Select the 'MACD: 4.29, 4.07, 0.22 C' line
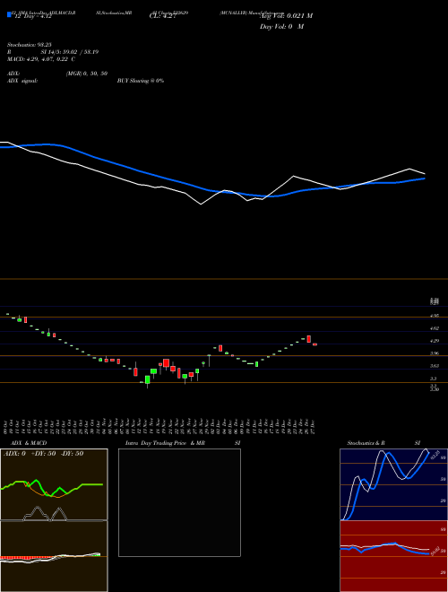The height and width of the screenshot is (592, 448). tap(41, 59)
